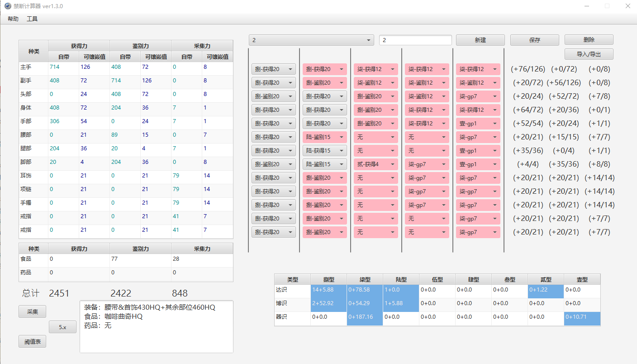Click the 项链 row label
The image size is (637, 364).
(x=26, y=189)
